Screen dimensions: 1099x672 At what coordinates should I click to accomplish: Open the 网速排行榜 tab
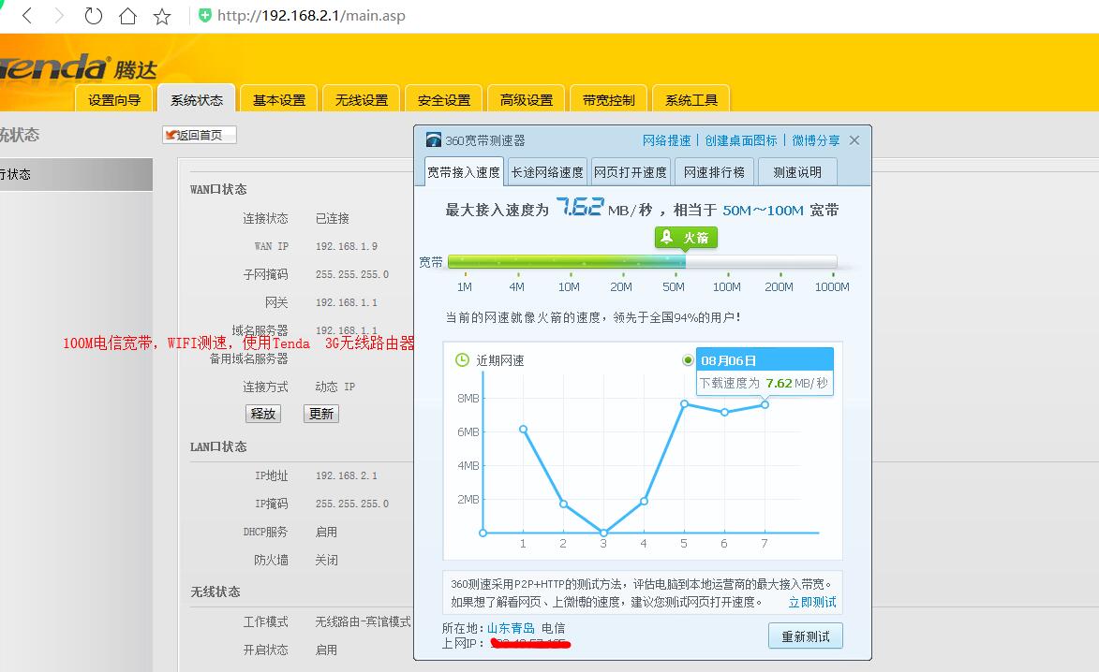(714, 171)
